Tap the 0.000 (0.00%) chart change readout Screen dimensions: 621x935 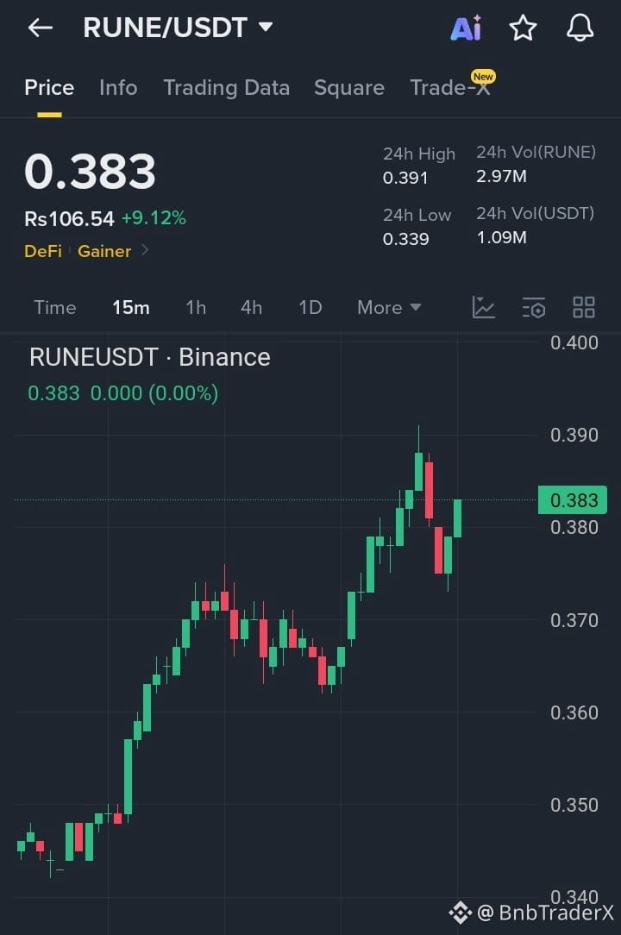click(x=154, y=393)
